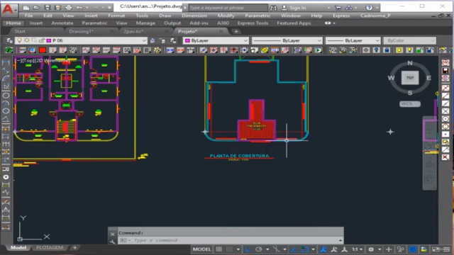Screen dimensions: 454x255
Task: Open the Layer Properties Manager icon
Action: click(9, 40)
